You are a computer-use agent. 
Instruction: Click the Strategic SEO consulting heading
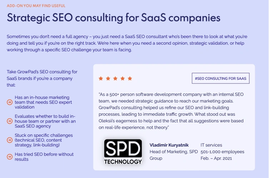tap(114, 18)
